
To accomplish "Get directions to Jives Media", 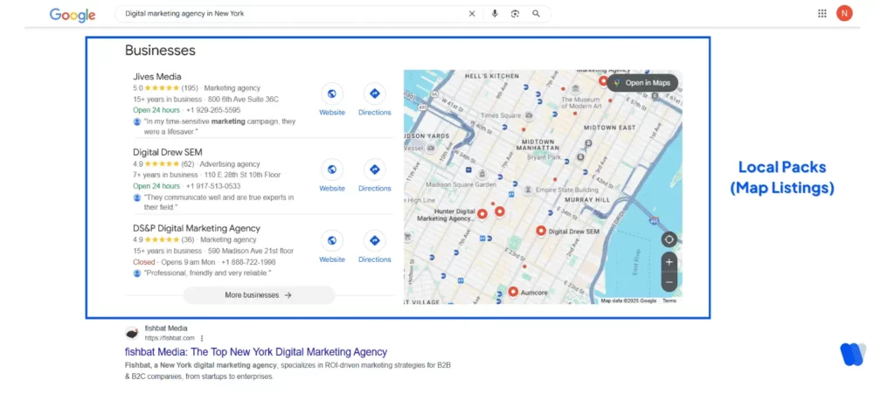I will tap(374, 93).
